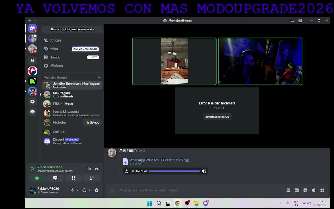334x209 pixels.
Task: Open Discord direct messages home icon
Action: (x=32, y=28)
